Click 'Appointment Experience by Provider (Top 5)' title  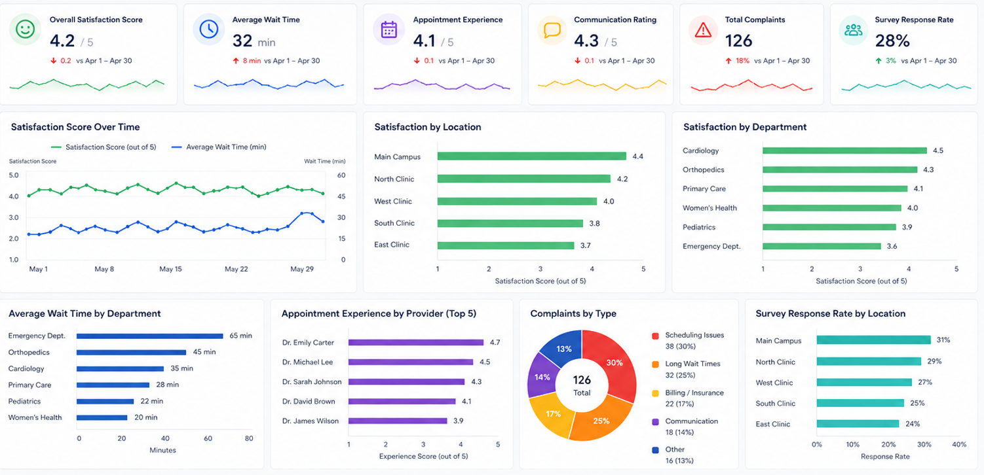(x=379, y=313)
